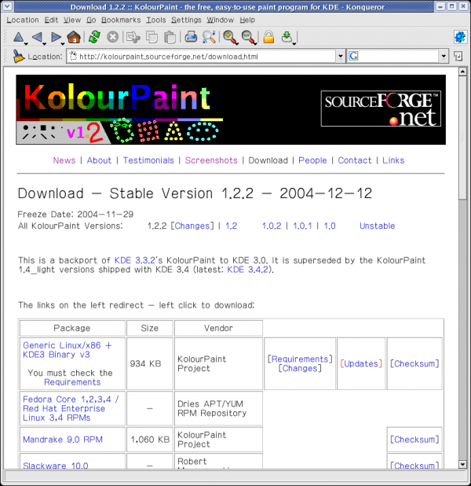This screenshot has width=471, height=486.
Task: Open the Links page link
Action: [x=393, y=160]
